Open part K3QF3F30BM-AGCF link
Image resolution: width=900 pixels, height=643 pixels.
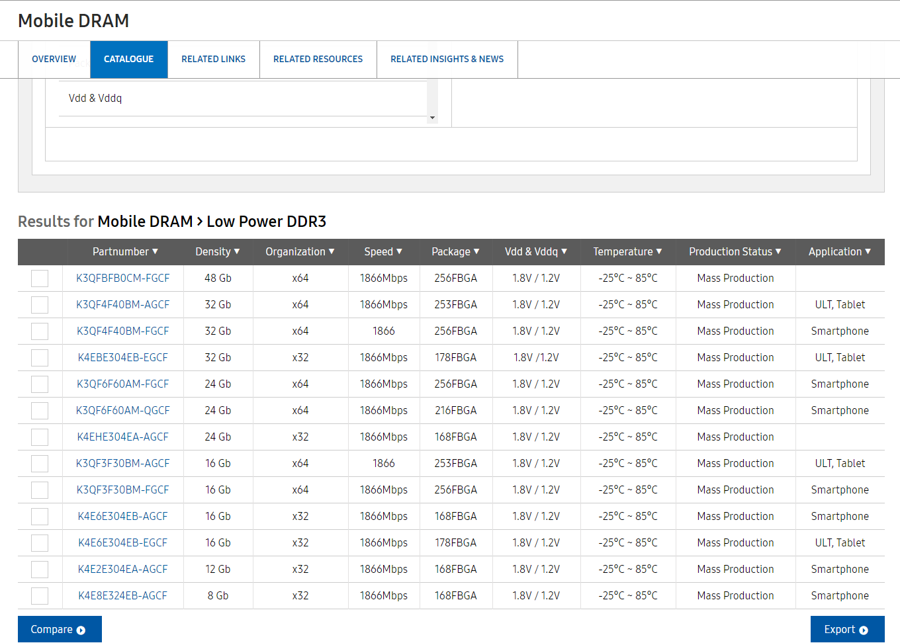(x=123, y=464)
